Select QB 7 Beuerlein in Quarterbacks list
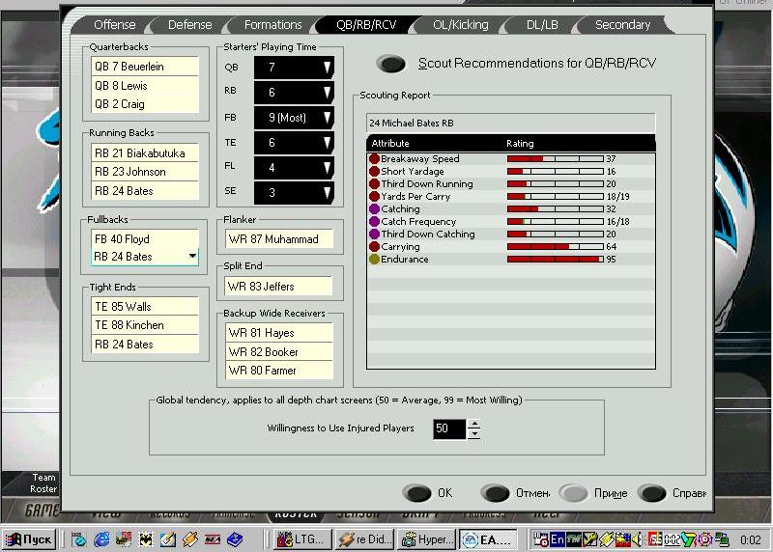This screenshot has width=773, height=552. click(x=144, y=67)
